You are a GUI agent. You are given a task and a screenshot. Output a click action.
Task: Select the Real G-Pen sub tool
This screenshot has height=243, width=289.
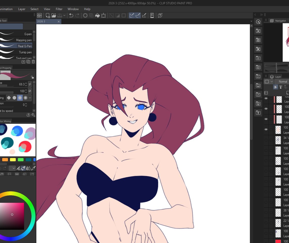pos(16,46)
